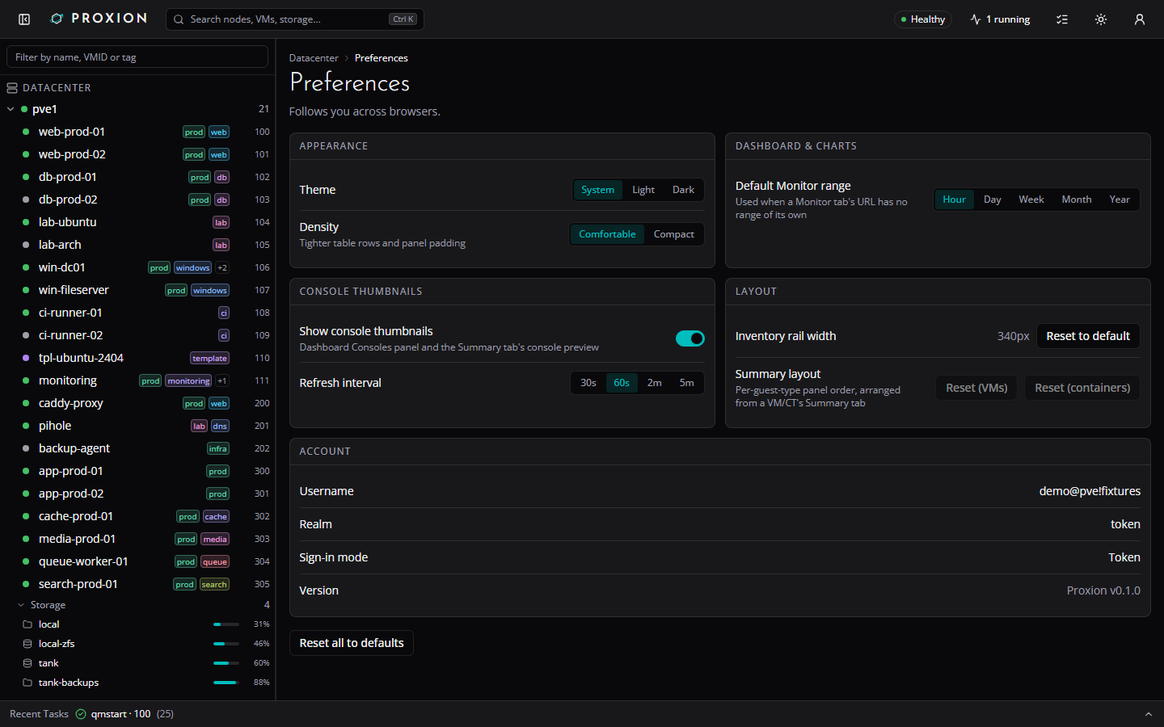Viewport: 1164px width, 727px height.
Task: Click Reset (containers) button
Action: pos(1082,388)
